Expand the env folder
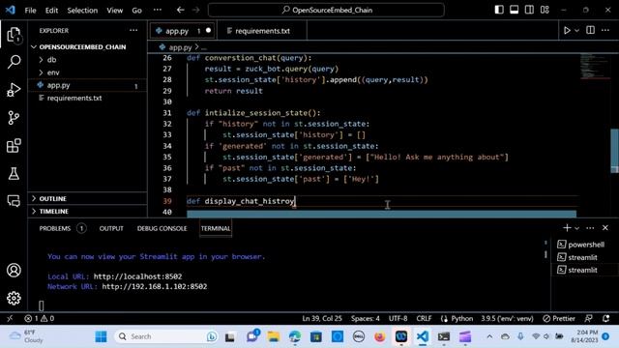 click(x=87, y=72)
